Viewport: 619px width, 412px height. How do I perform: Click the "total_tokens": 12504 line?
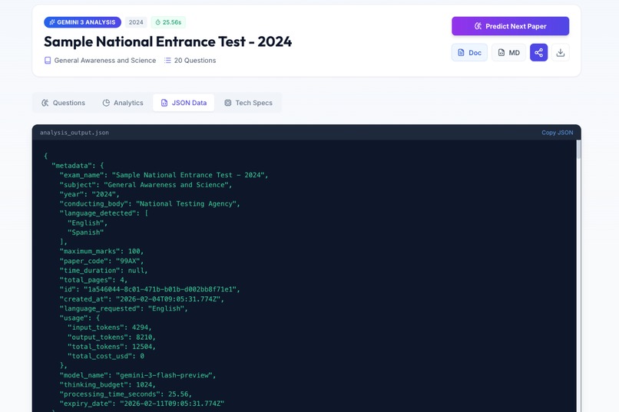pos(111,347)
